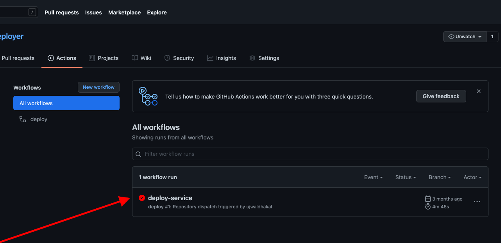Click the stopwatch icon beside 4m 46s
Image resolution: width=501 pixels, height=243 pixels.
point(428,206)
